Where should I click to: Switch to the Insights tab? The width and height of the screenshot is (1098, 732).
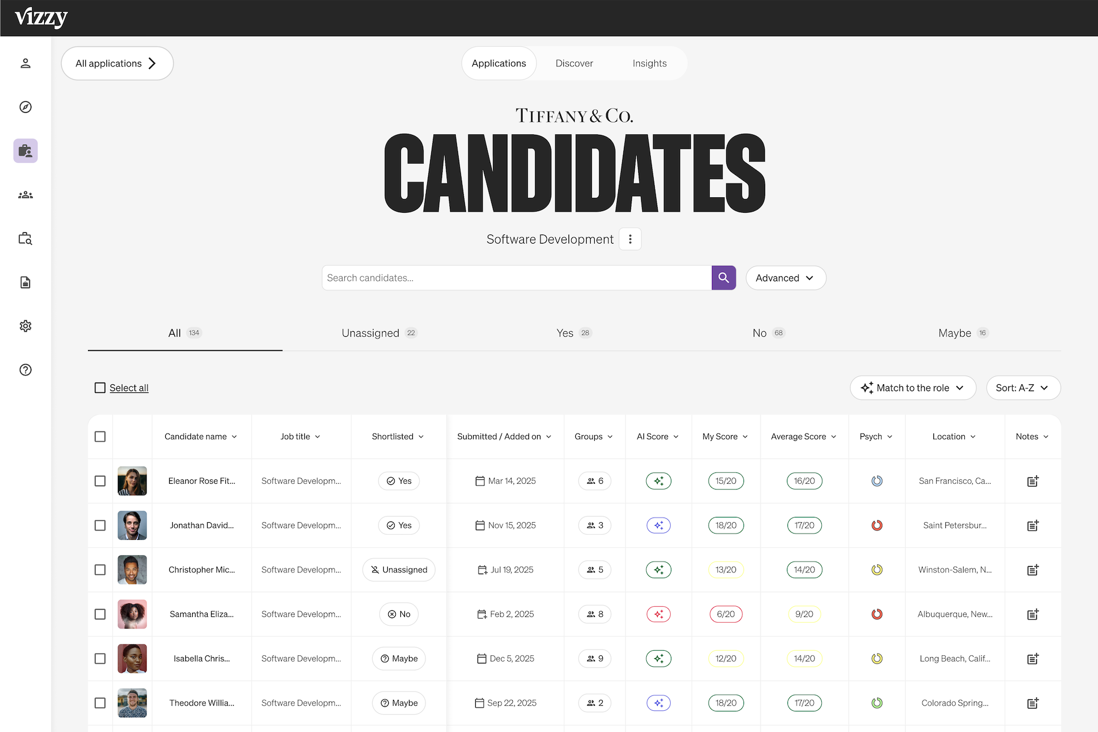pos(649,63)
